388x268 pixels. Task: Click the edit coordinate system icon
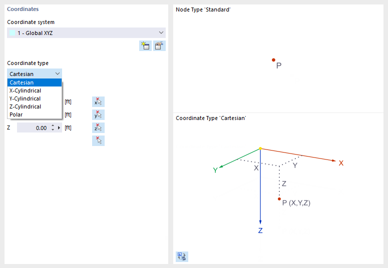tap(159, 46)
